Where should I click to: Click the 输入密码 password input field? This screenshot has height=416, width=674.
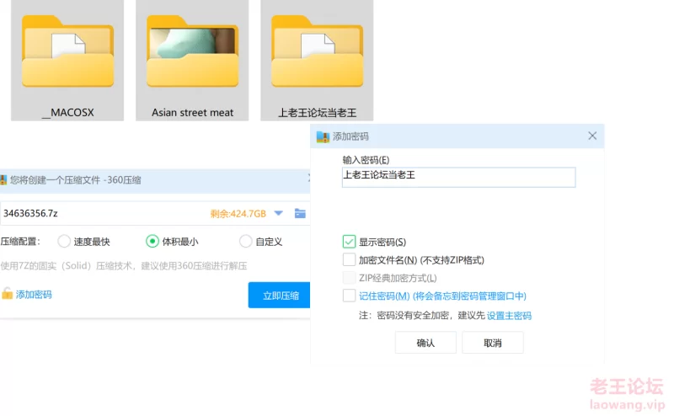pyautogui.click(x=458, y=177)
